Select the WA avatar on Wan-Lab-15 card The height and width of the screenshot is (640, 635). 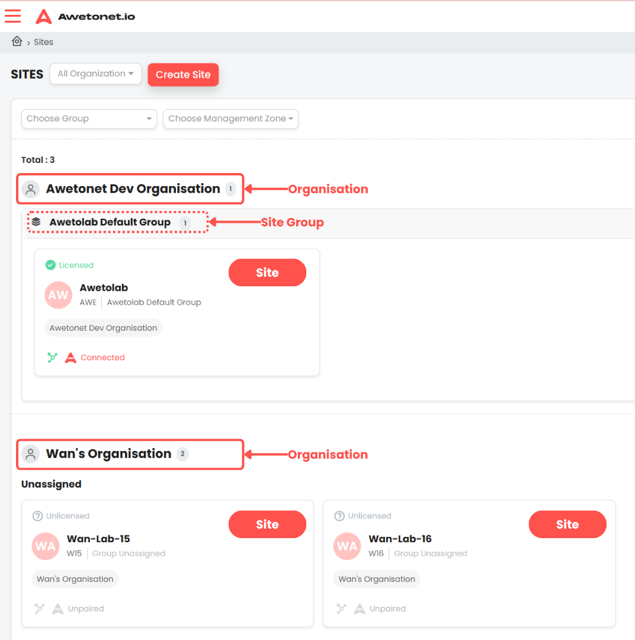(45, 546)
